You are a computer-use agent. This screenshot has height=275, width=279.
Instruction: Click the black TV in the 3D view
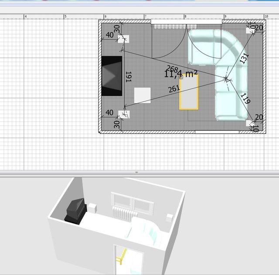[75, 210]
